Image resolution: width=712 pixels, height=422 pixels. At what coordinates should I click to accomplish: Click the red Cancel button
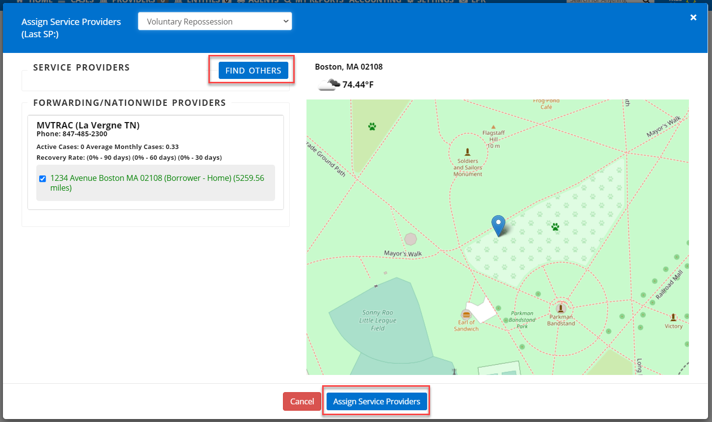coord(302,401)
